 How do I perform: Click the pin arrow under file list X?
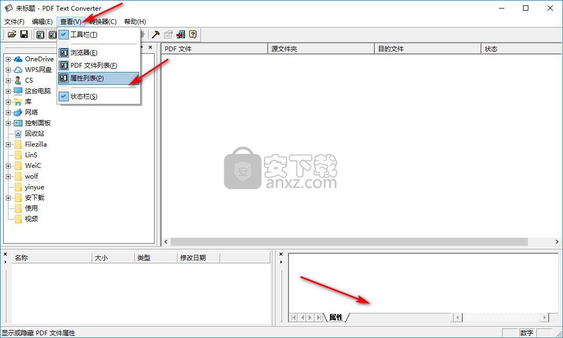[5, 262]
